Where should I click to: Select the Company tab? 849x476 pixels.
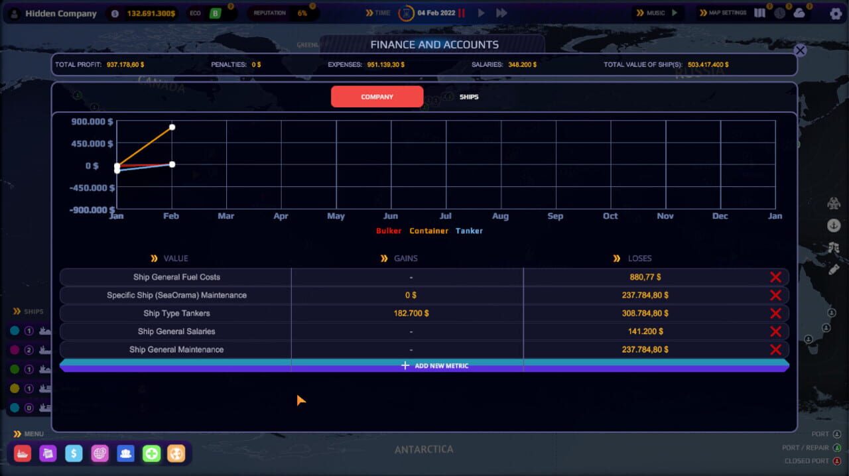click(x=377, y=97)
